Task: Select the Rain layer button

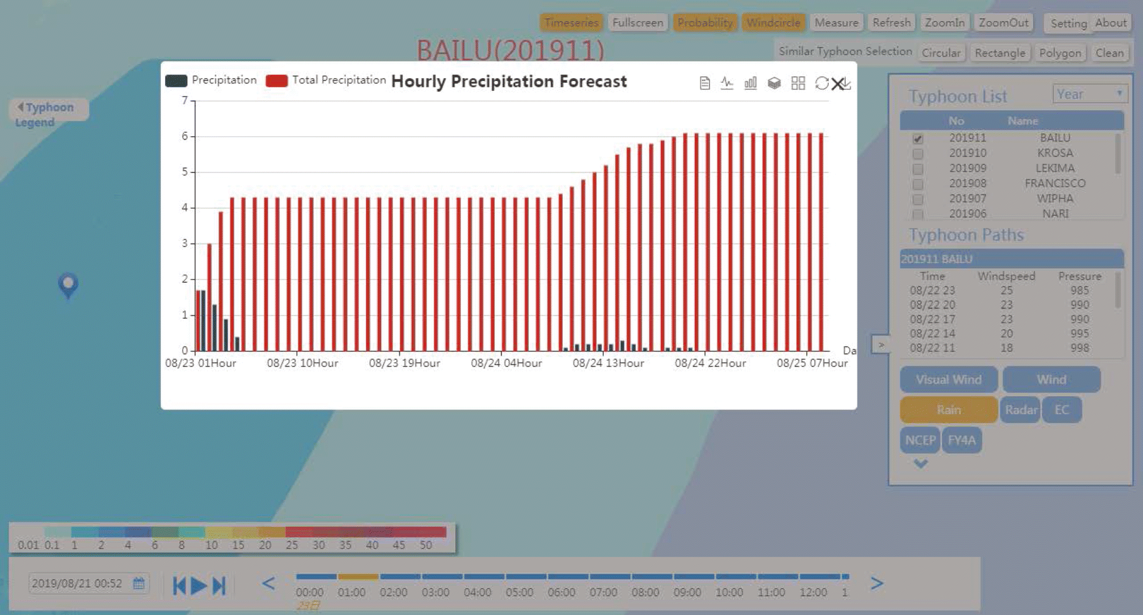Action: pos(949,410)
